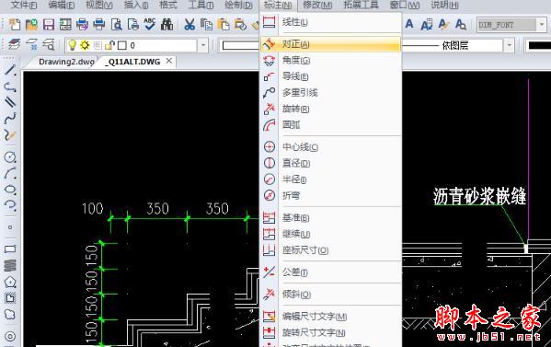
Task: Click the Paste clipboard icon
Action: pyautogui.click(x=224, y=25)
